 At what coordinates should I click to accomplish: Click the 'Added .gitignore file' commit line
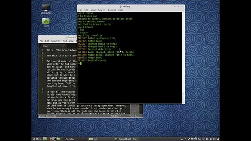coord(96,38)
